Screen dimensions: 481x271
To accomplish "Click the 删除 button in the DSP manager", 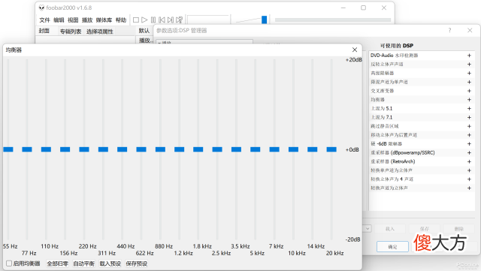I will (x=458, y=229).
